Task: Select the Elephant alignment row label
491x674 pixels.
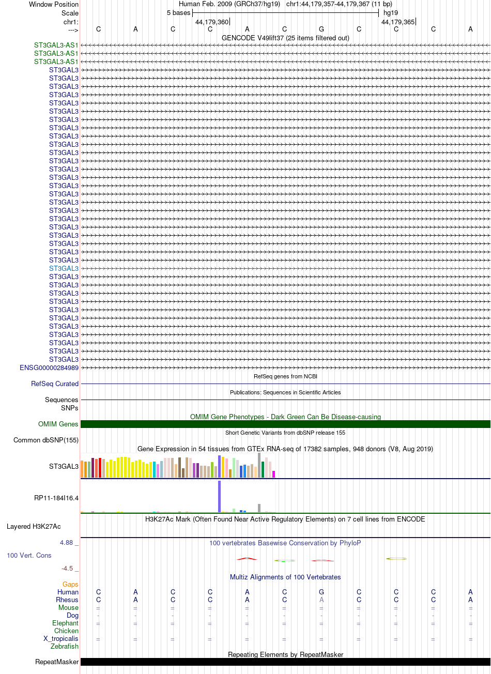Action: pos(66,623)
